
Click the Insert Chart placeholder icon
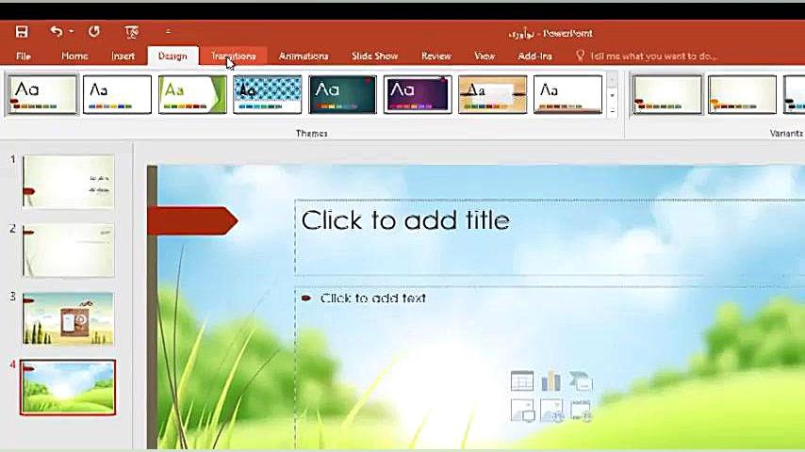550,381
